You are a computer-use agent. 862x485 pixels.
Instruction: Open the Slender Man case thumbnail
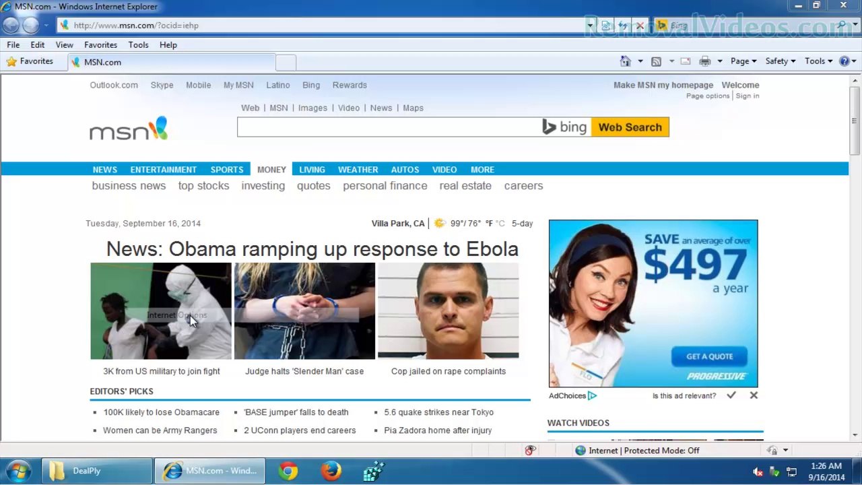click(304, 311)
